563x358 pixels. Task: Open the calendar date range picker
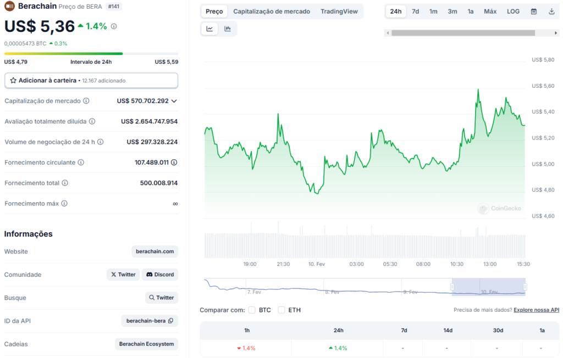point(534,12)
